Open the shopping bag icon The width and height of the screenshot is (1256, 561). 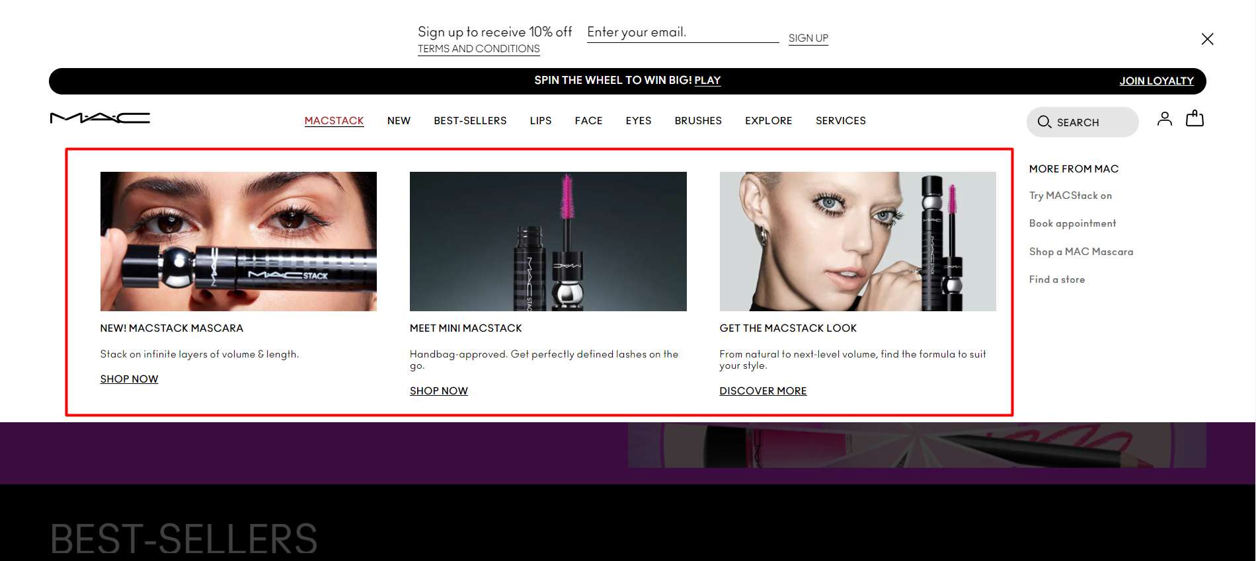(1195, 119)
